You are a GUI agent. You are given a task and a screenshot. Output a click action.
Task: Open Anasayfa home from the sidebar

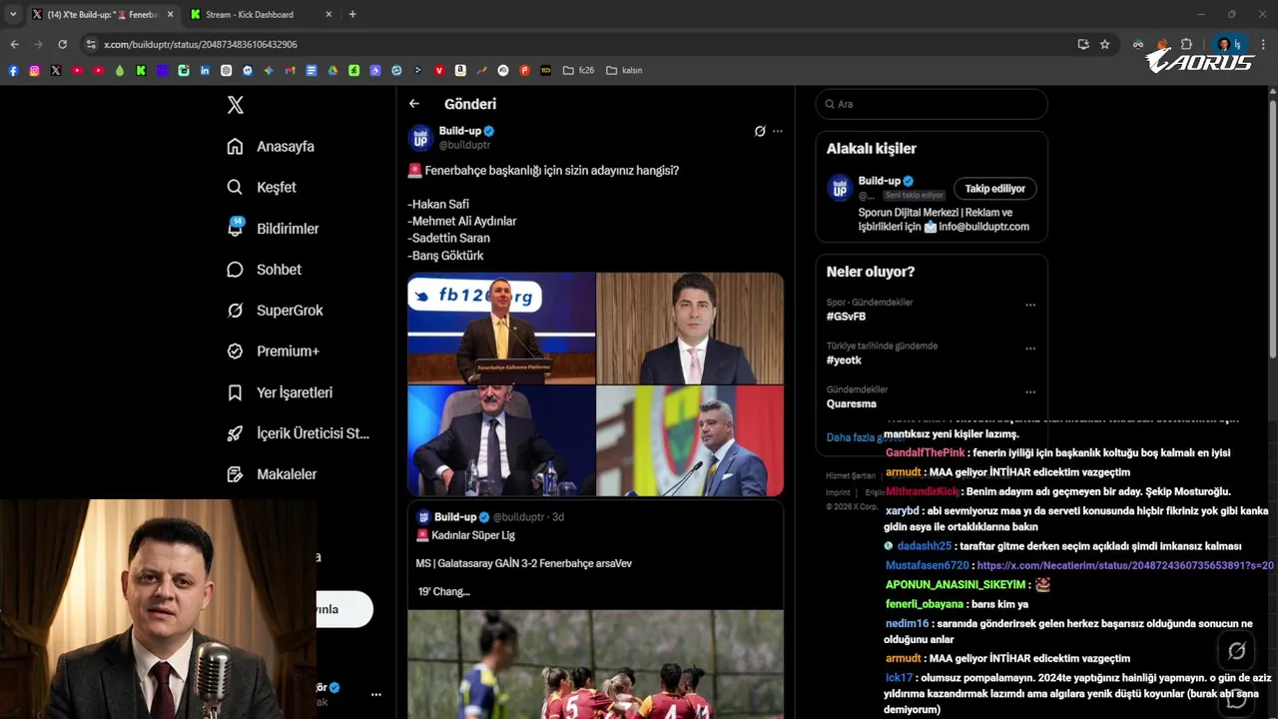click(272, 147)
